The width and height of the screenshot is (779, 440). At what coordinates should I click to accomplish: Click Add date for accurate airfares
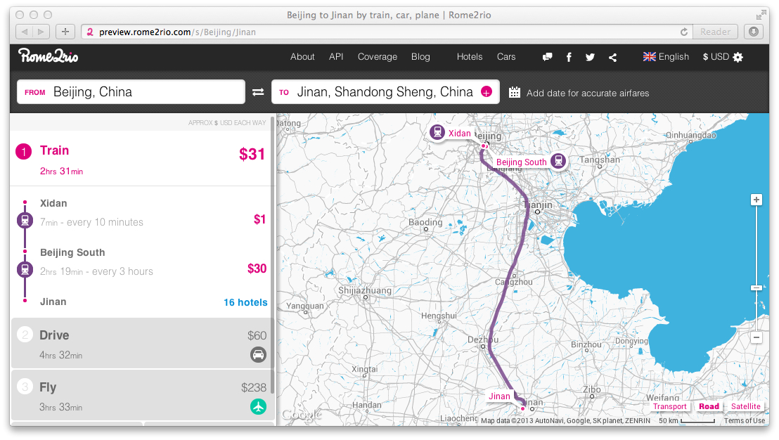click(x=588, y=93)
